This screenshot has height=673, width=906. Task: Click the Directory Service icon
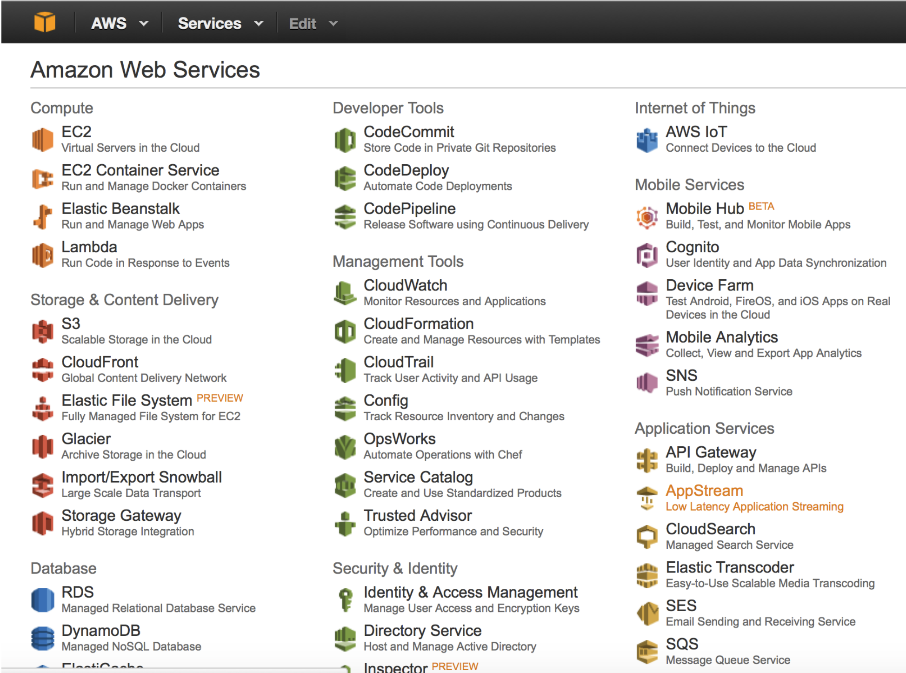click(345, 639)
